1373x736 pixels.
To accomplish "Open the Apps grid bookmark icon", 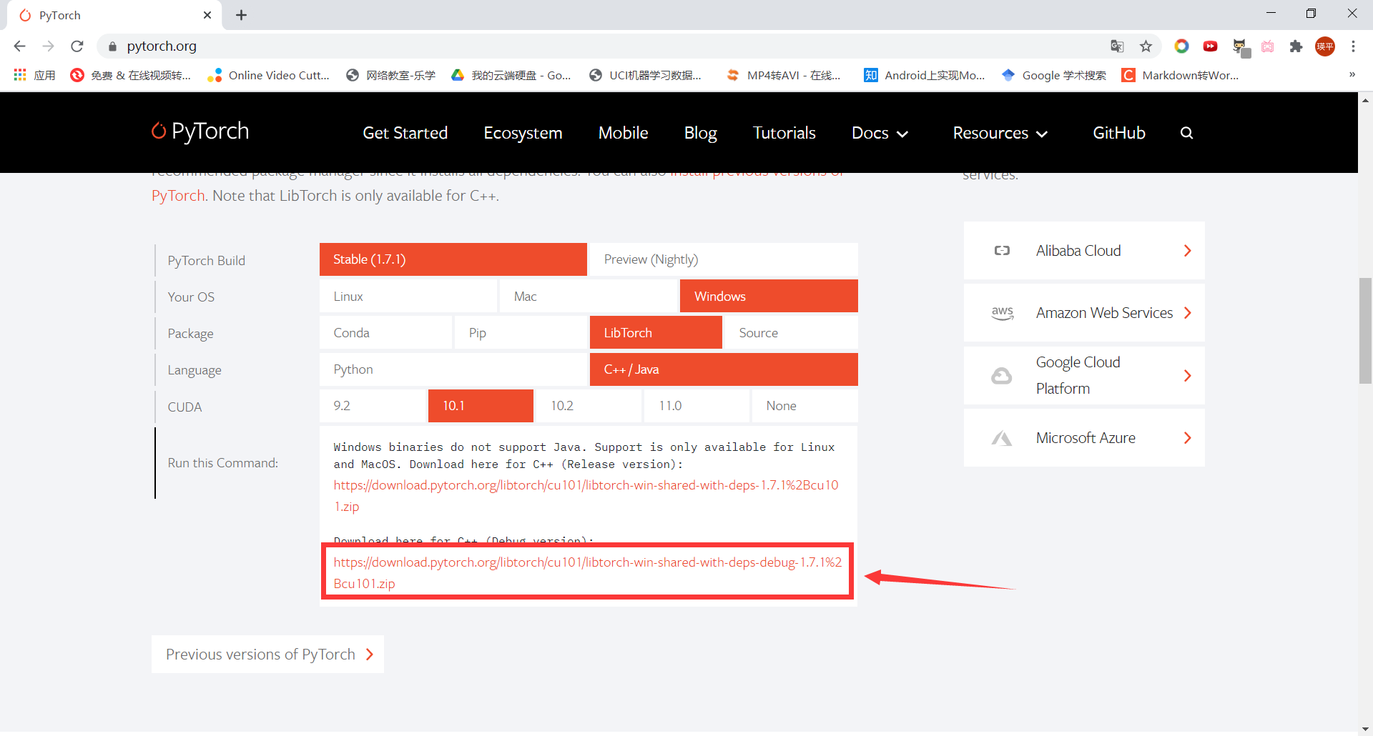I will tap(19, 75).
